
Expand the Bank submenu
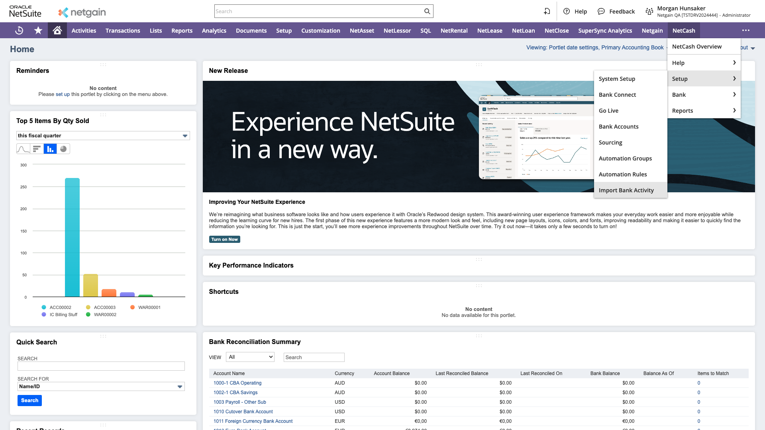[x=704, y=95]
